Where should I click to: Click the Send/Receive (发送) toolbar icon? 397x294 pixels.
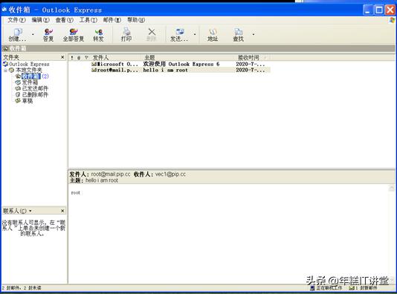coord(179,35)
